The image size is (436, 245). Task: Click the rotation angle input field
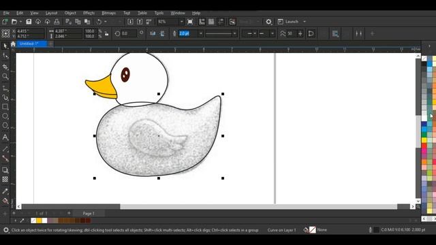(x=129, y=33)
